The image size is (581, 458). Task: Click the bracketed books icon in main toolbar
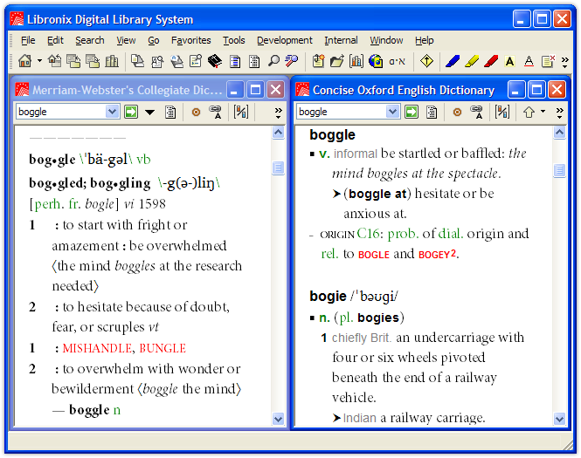click(356, 61)
